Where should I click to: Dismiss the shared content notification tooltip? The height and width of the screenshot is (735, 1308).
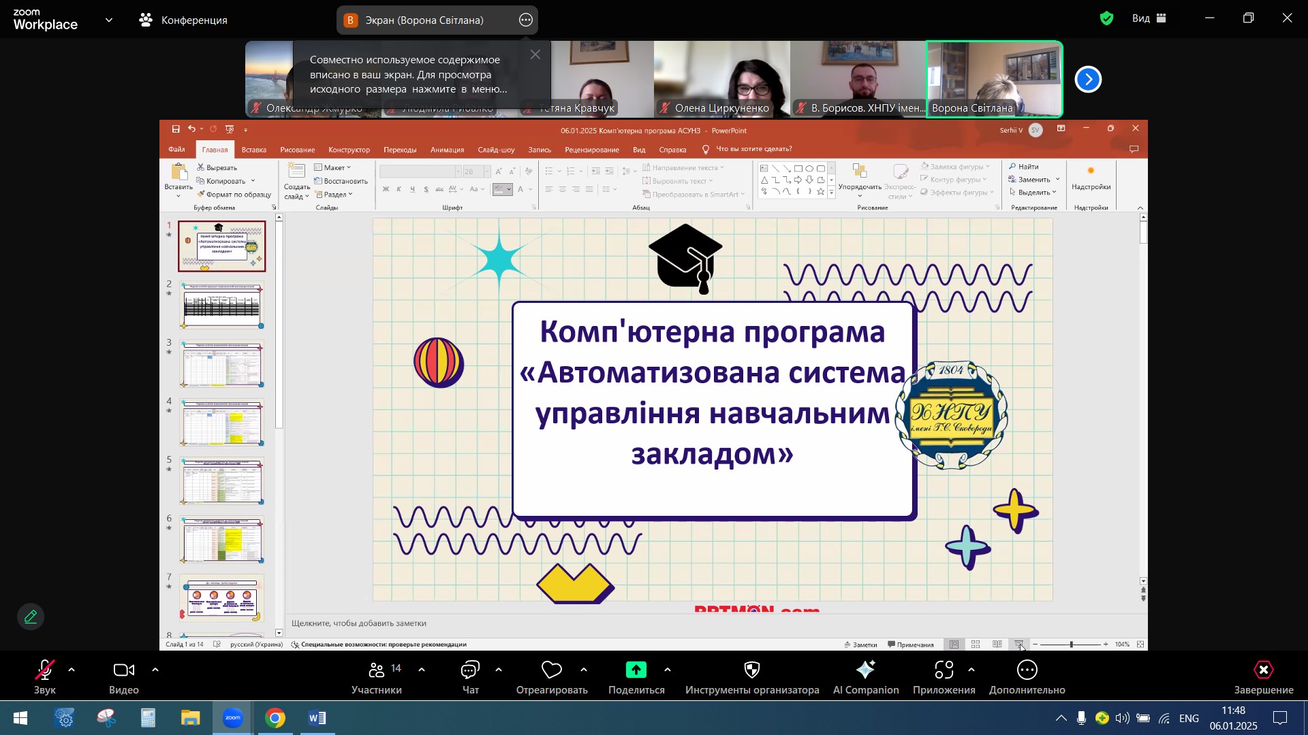coord(535,54)
